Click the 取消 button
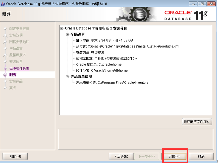This screenshot has height=163, width=218. [x=201, y=156]
